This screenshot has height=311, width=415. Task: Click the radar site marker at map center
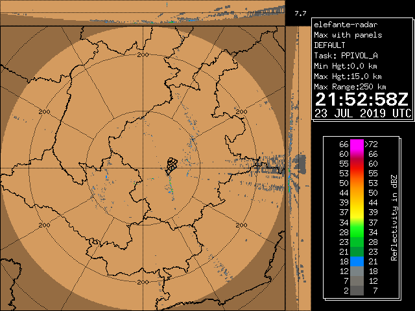pyautogui.click(x=171, y=166)
